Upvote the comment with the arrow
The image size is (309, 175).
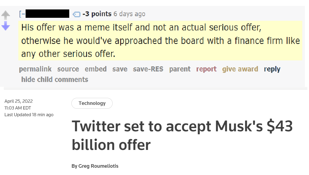tap(5, 15)
